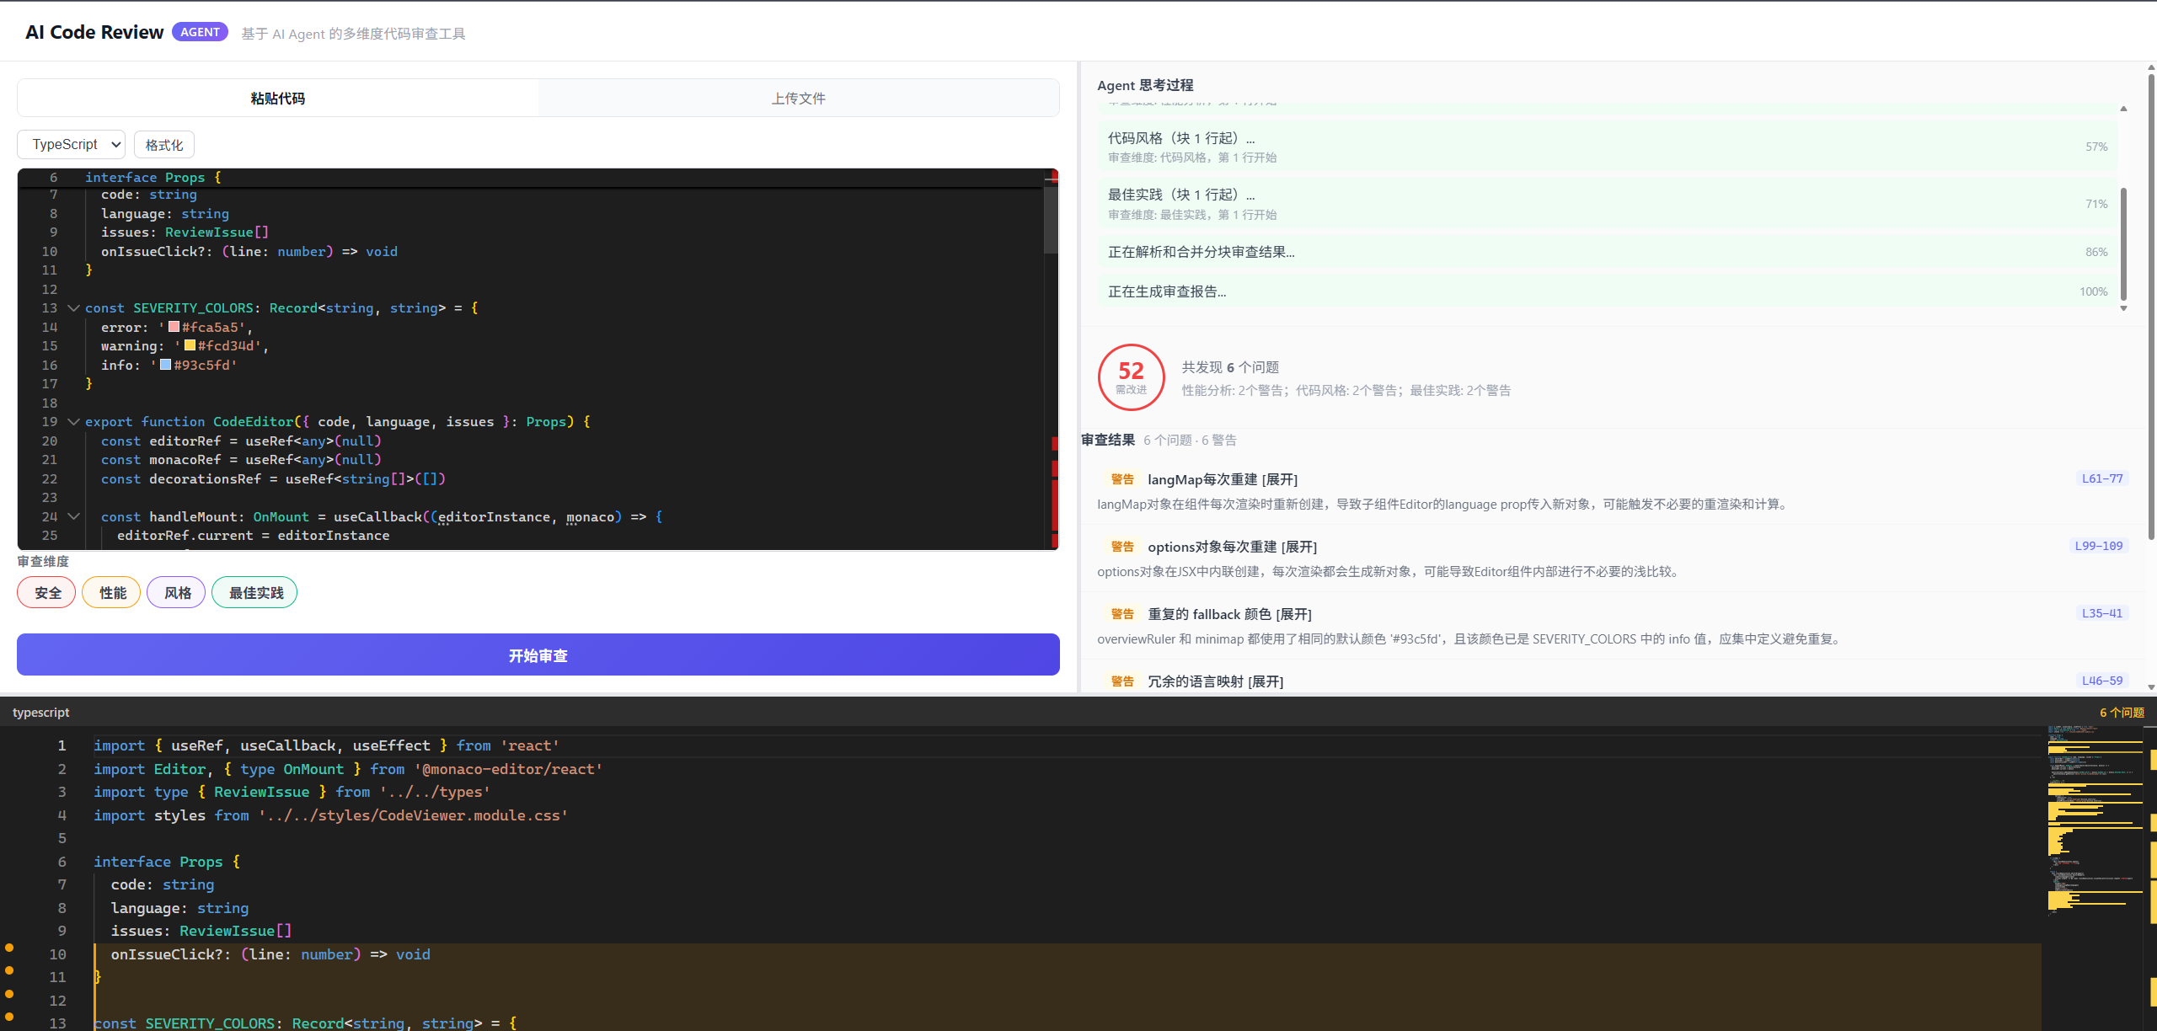
Task: Expand the 重复的 fallback 颜色 issue
Action: 1294,614
